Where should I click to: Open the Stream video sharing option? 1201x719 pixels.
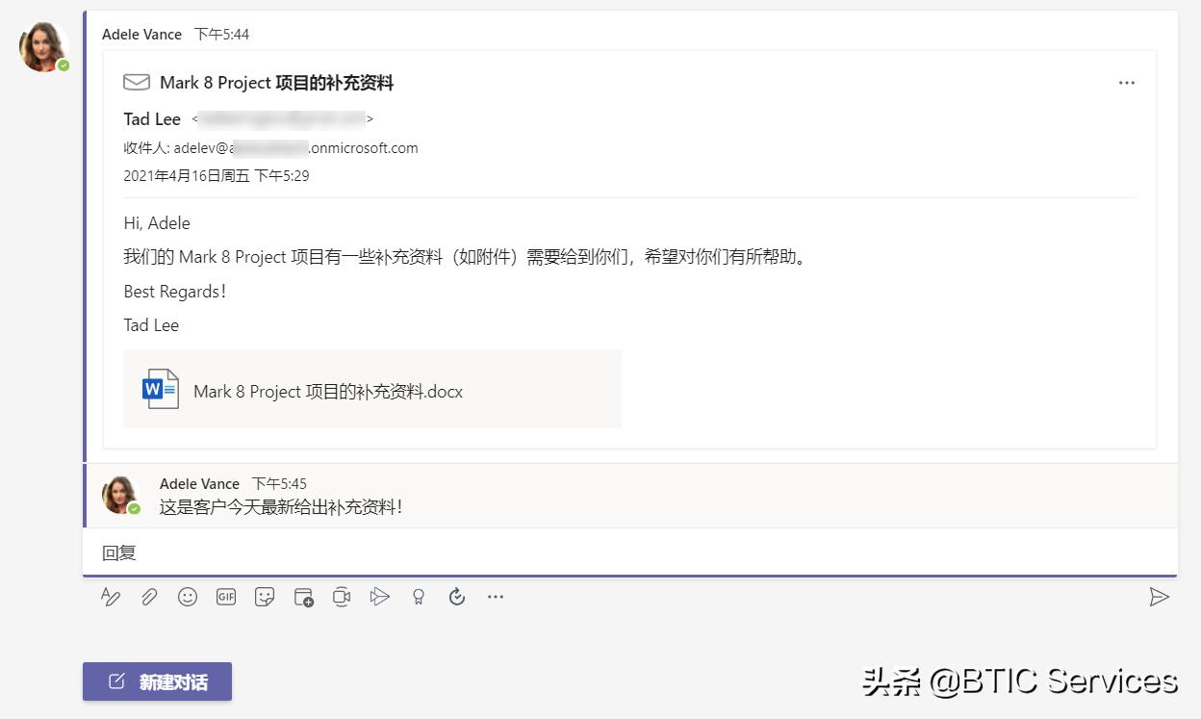pyautogui.click(x=380, y=597)
